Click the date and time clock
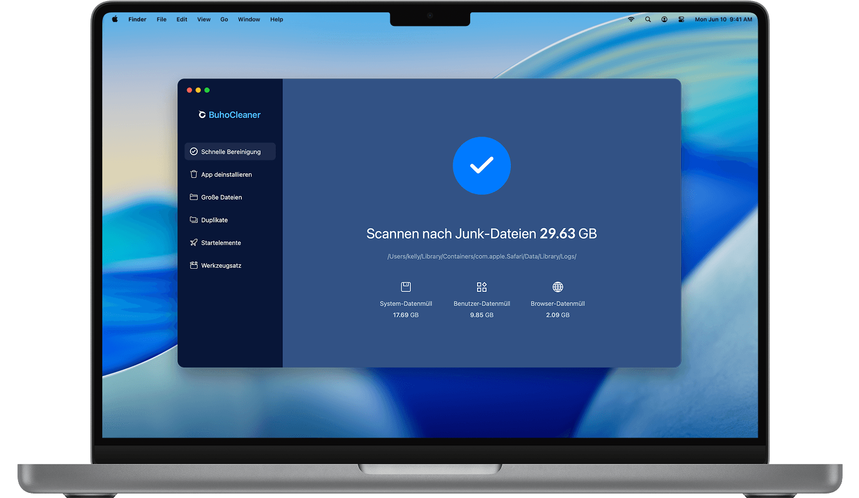The width and height of the screenshot is (859, 498). 723,19
